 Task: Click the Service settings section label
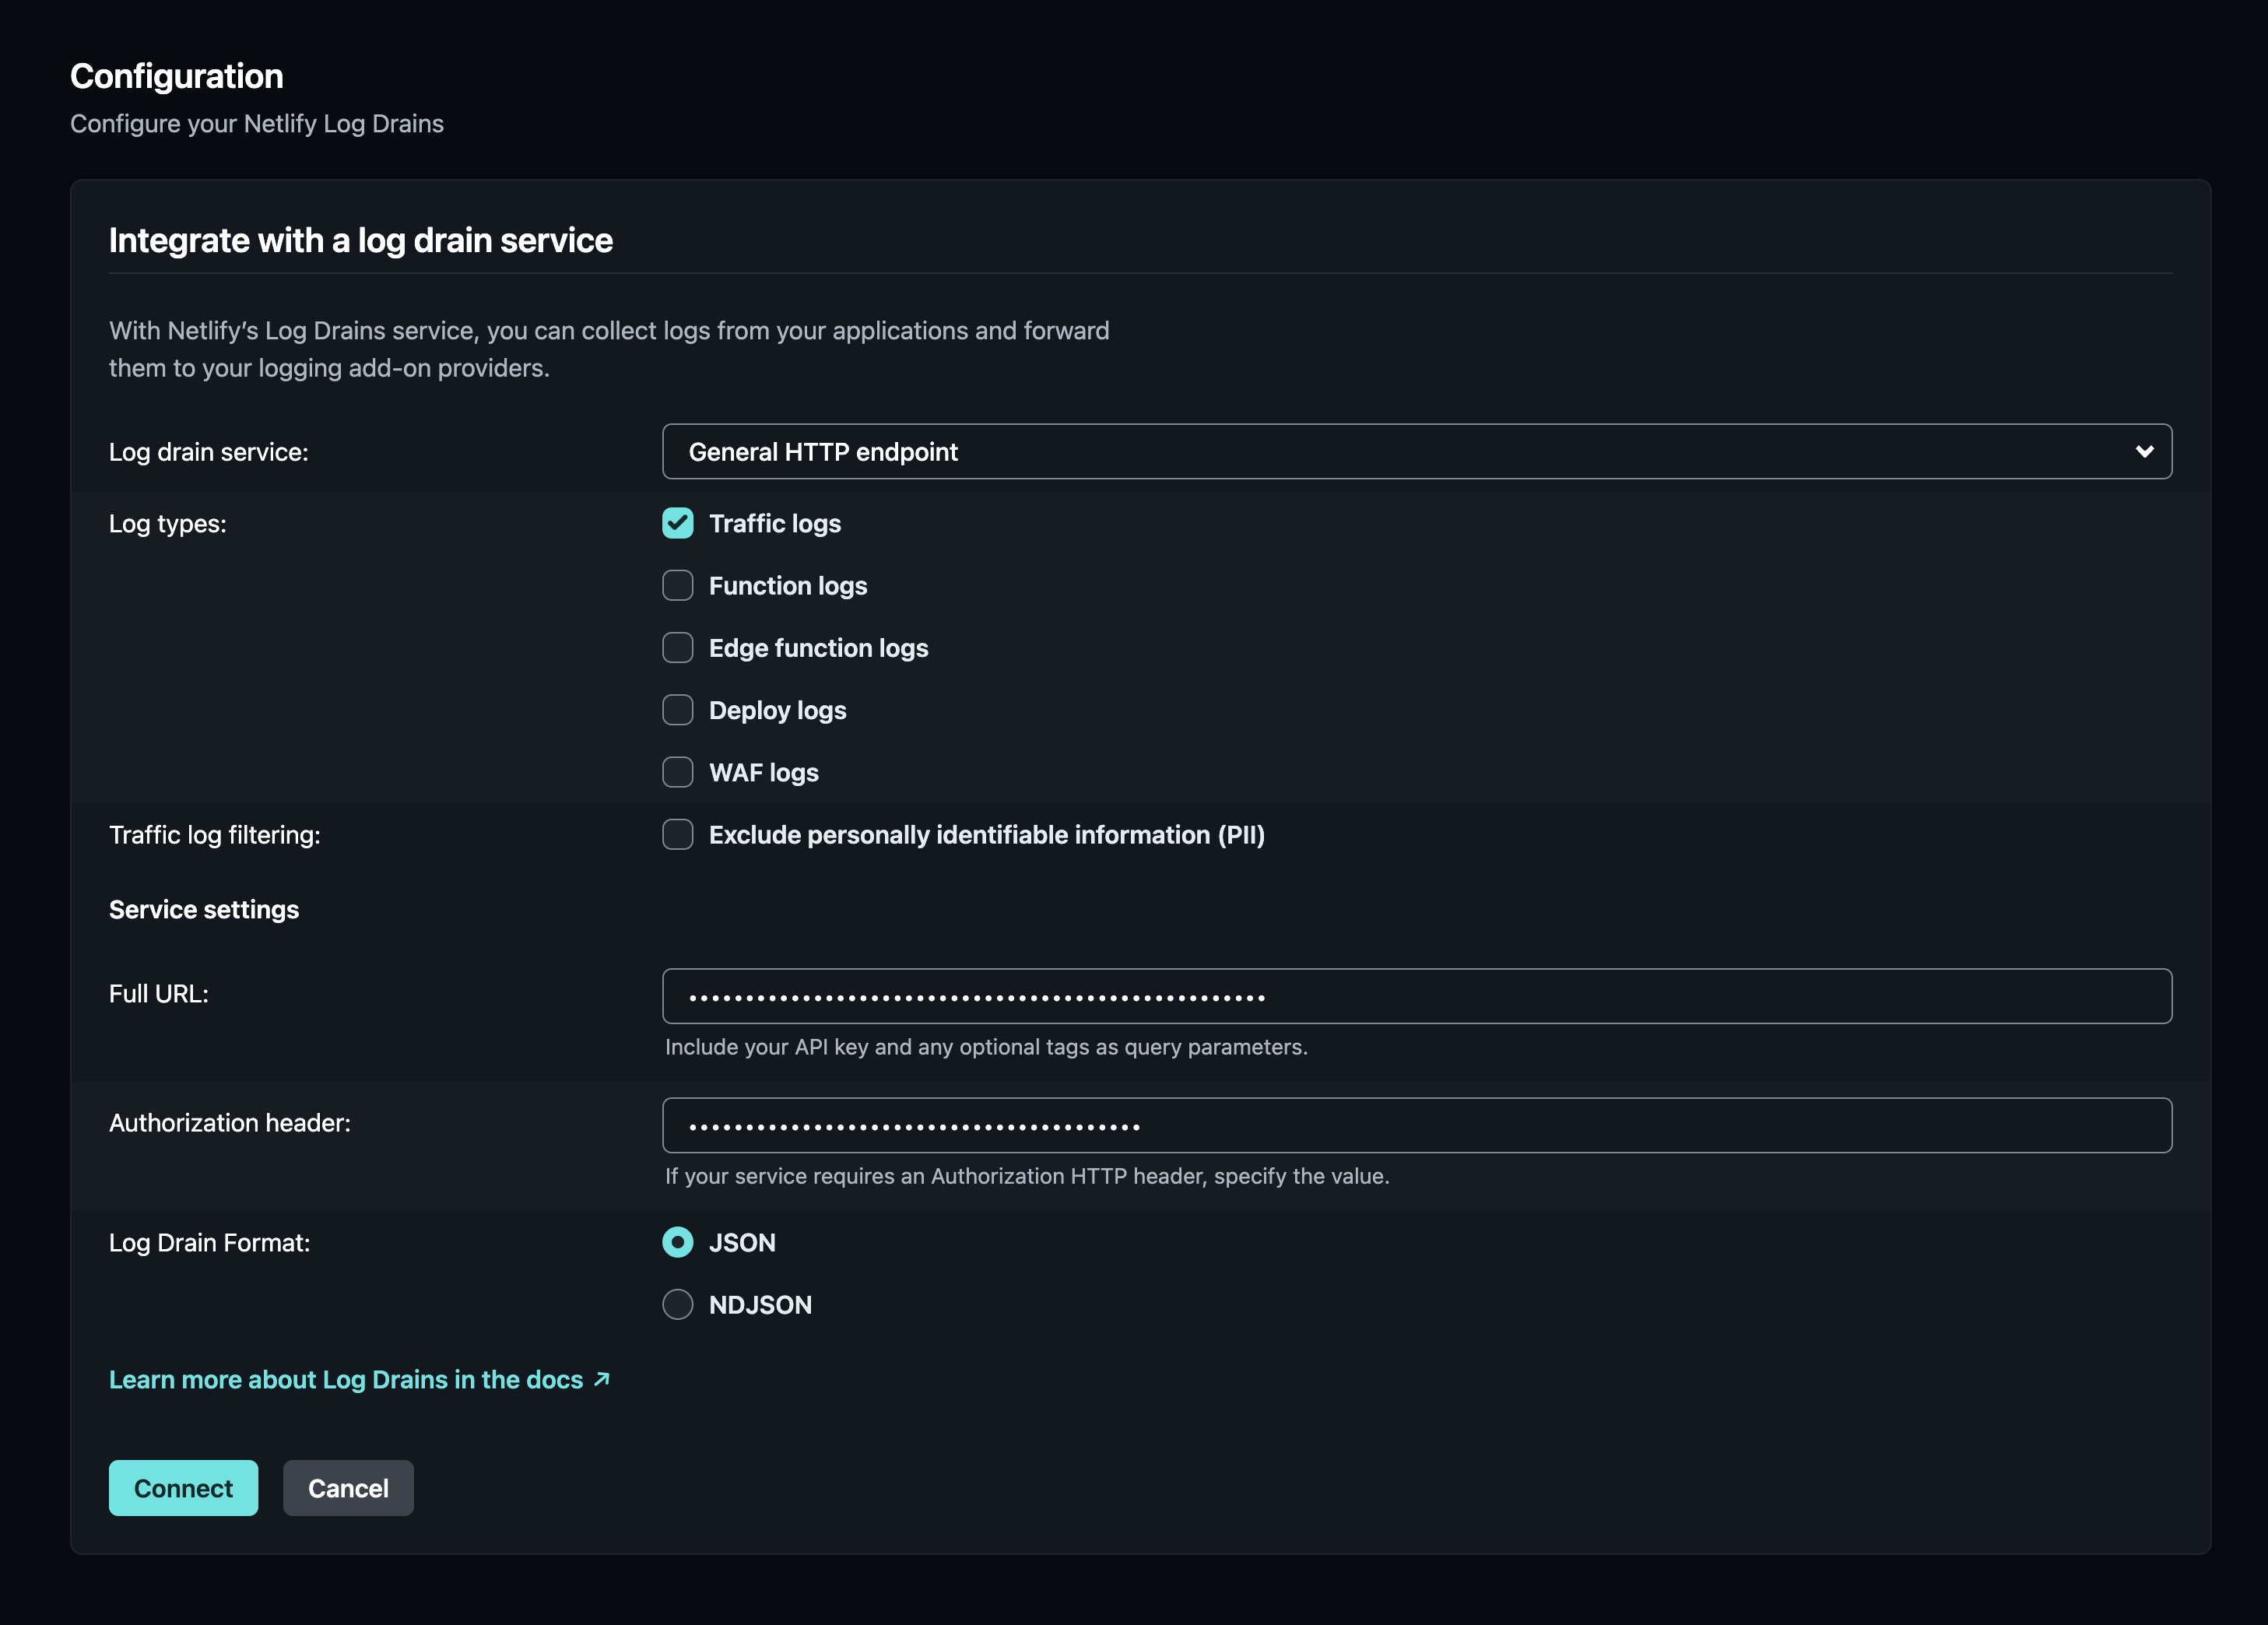point(204,909)
